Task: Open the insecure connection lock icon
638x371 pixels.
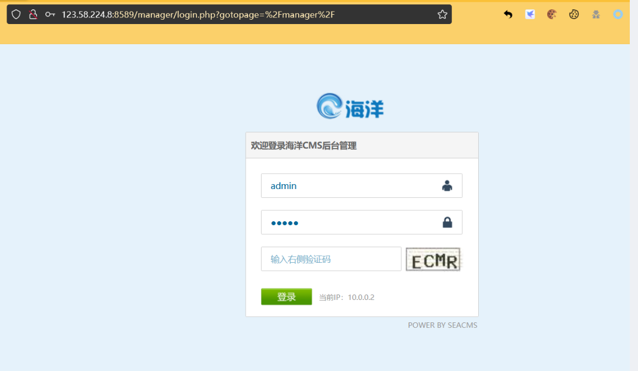Action: (33, 15)
